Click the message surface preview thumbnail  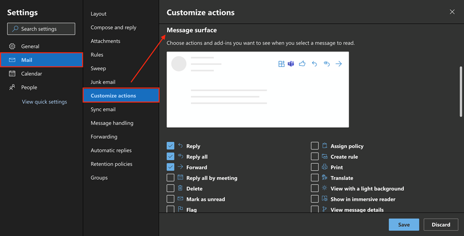tap(258, 90)
